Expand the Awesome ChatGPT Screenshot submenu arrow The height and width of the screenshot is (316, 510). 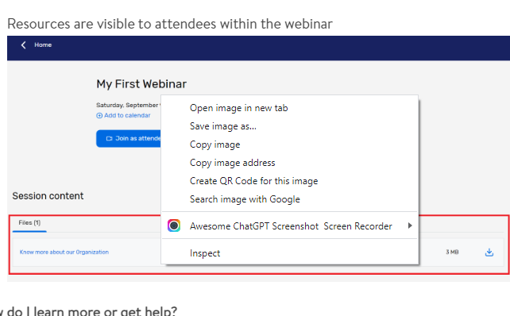coord(410,225)
